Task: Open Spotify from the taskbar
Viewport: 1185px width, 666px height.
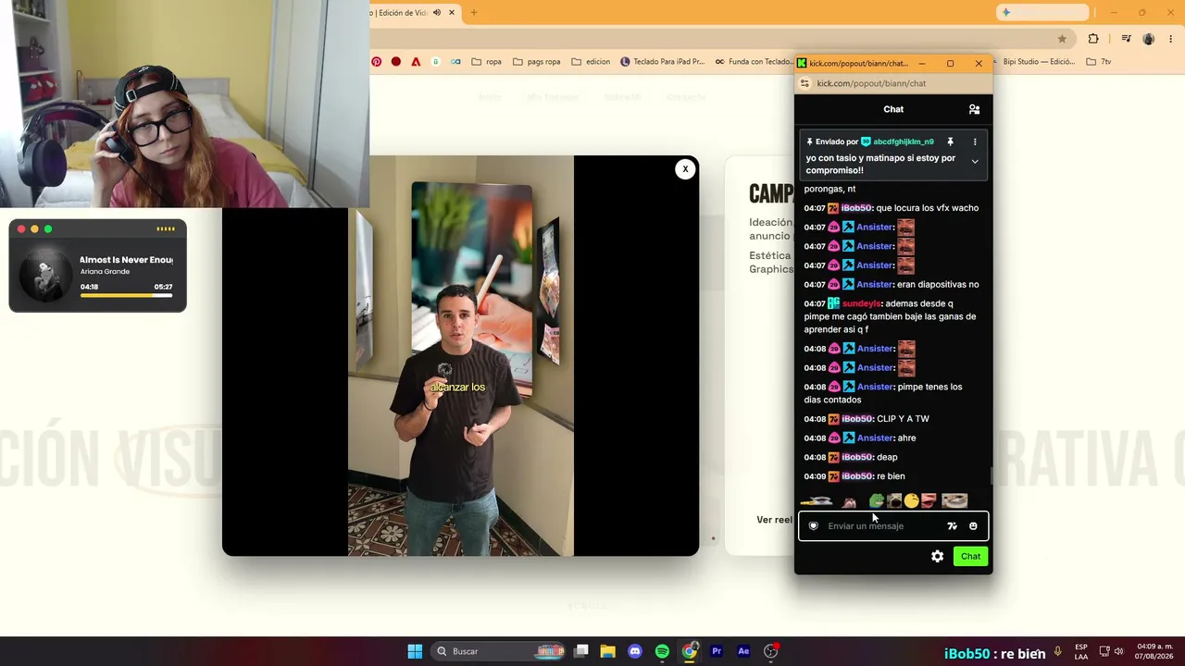Action: click(x=662, y=651)
